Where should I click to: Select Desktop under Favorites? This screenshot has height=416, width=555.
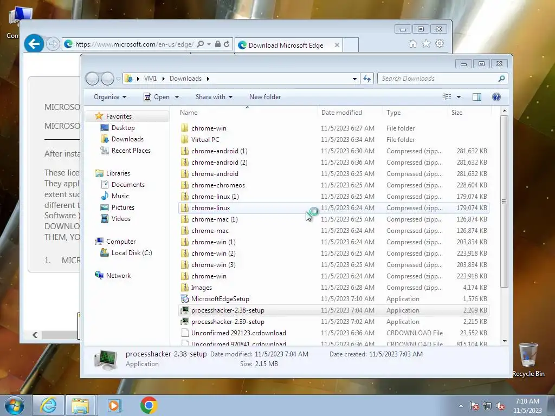click(x=123, y=128)
